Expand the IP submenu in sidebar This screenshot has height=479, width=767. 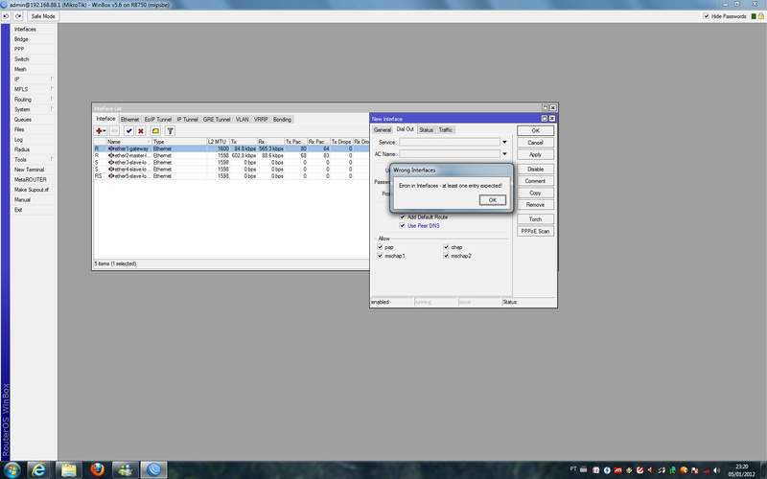pyautogui.click(x=52, y=79)
